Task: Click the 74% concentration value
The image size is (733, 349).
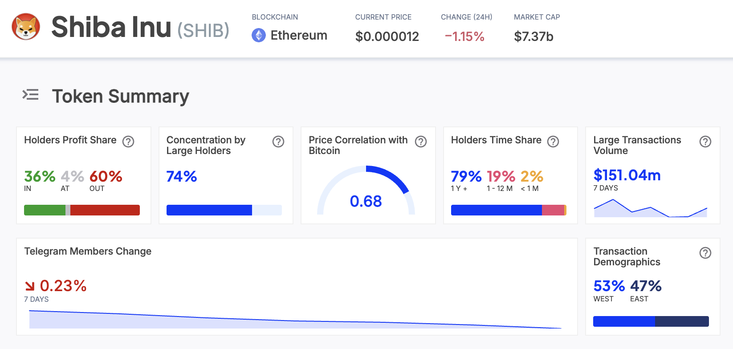Action: (x=182, y=177)
